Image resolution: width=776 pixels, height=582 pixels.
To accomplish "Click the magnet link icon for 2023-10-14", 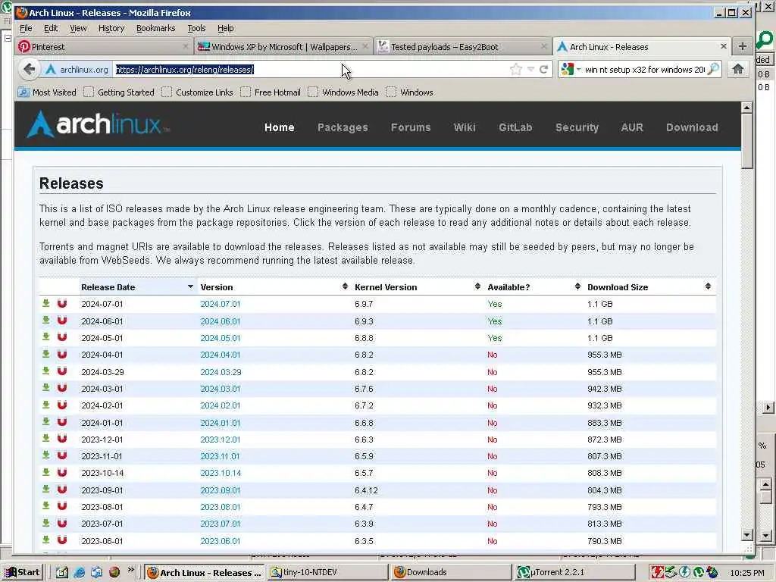I will 62,473.
